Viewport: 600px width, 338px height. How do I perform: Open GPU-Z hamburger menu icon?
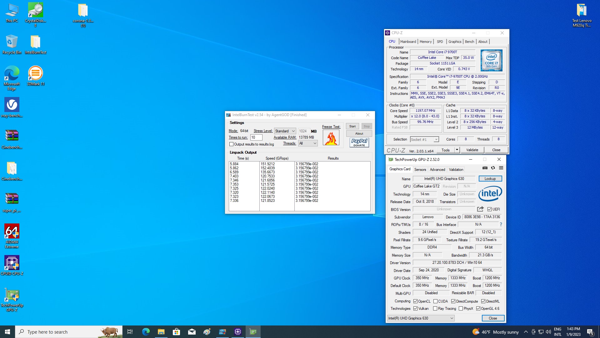[501, 168]
